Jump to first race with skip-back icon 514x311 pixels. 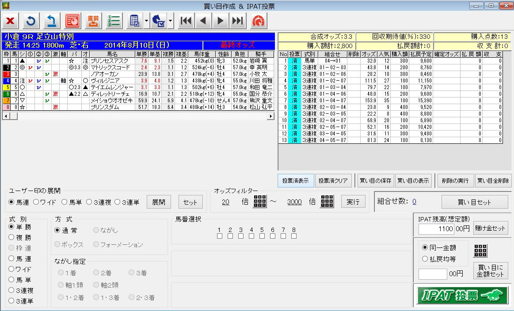[186, 21]
